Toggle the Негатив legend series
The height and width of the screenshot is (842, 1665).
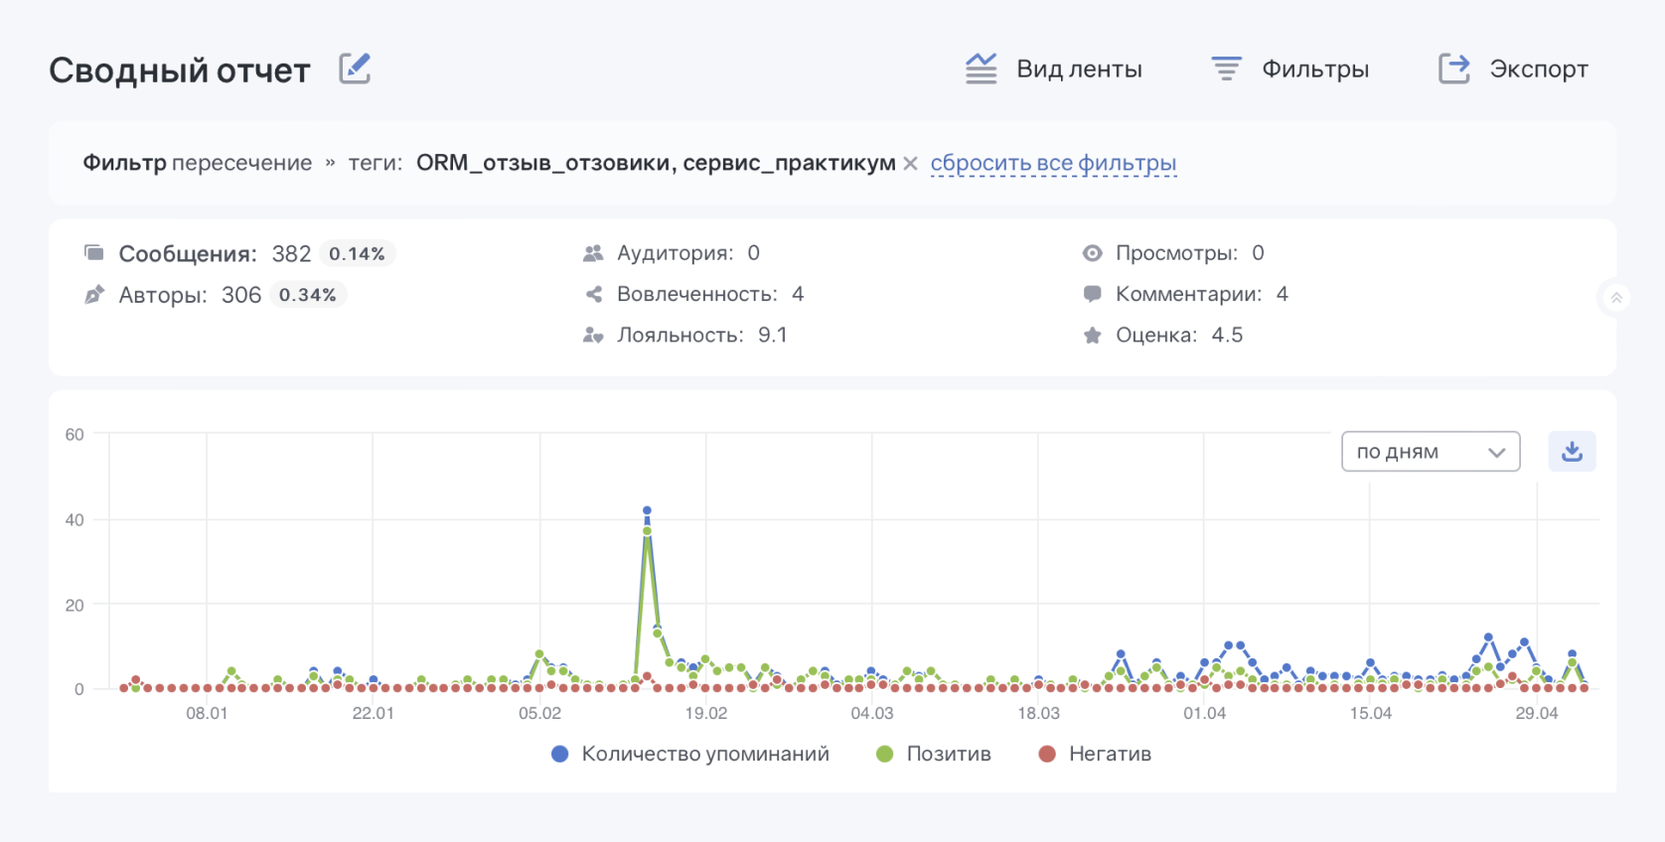[1095, 754]
